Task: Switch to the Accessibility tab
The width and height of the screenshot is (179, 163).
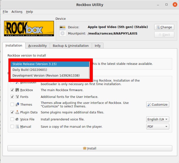Action: point(37,46)
